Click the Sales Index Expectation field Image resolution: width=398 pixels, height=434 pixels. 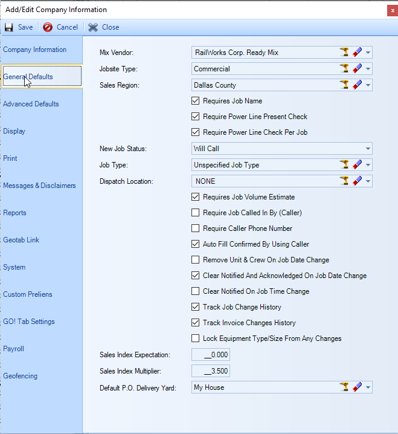coord(211,355)
